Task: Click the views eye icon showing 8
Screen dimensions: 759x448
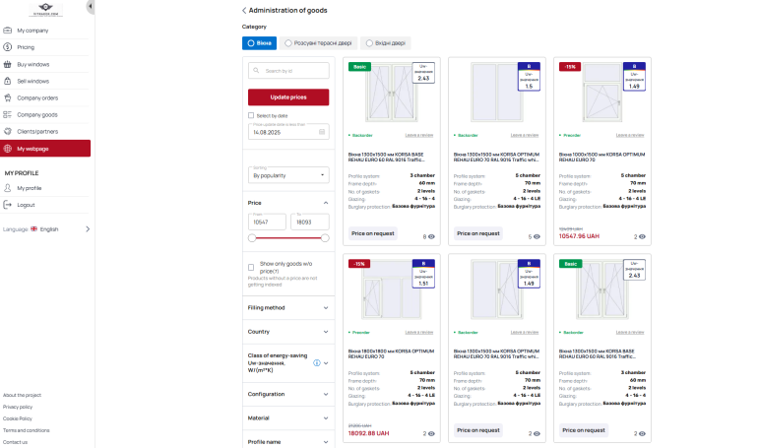Action: [431, 237]
